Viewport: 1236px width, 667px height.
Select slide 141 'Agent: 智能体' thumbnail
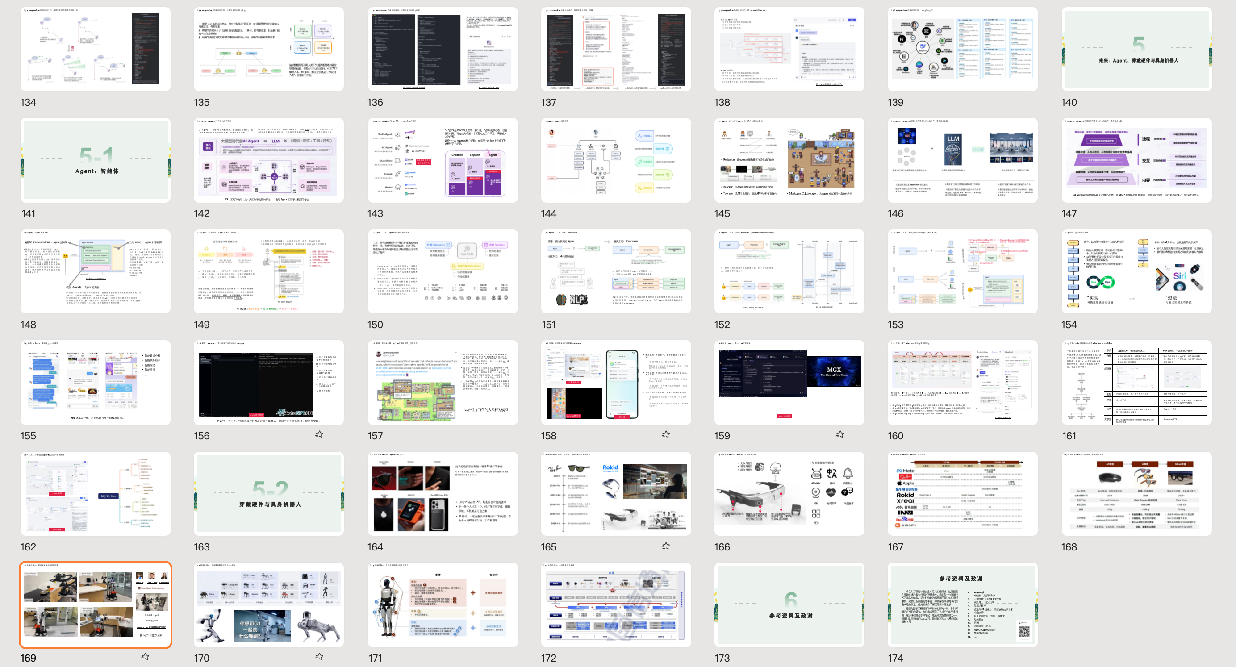coord(96,160)
